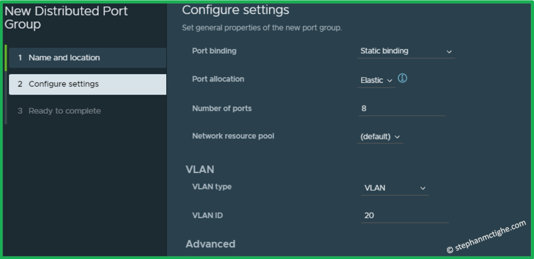
Task: Click the VLAN type label
Action: [x=212, y=187]
